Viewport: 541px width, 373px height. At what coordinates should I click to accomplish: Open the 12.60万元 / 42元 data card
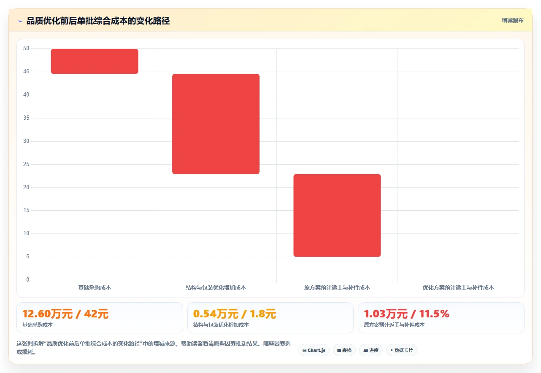tap(100, 318)
